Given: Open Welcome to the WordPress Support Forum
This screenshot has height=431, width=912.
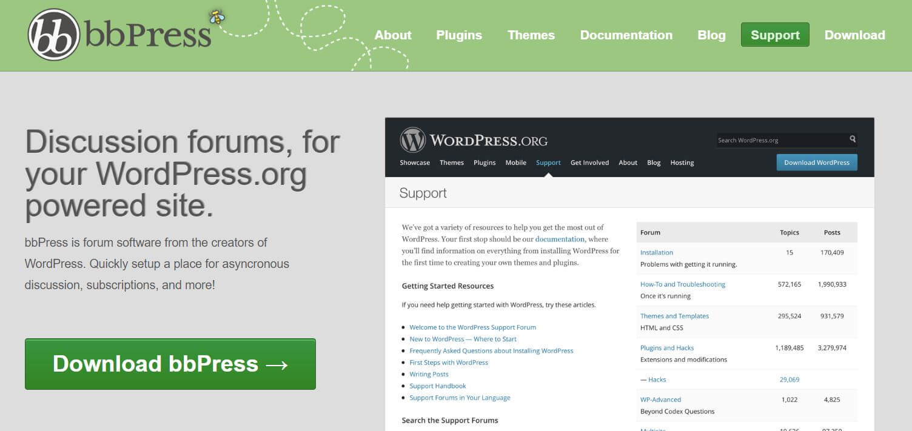Looking at the screenshot, I should [x=472, y=327].
